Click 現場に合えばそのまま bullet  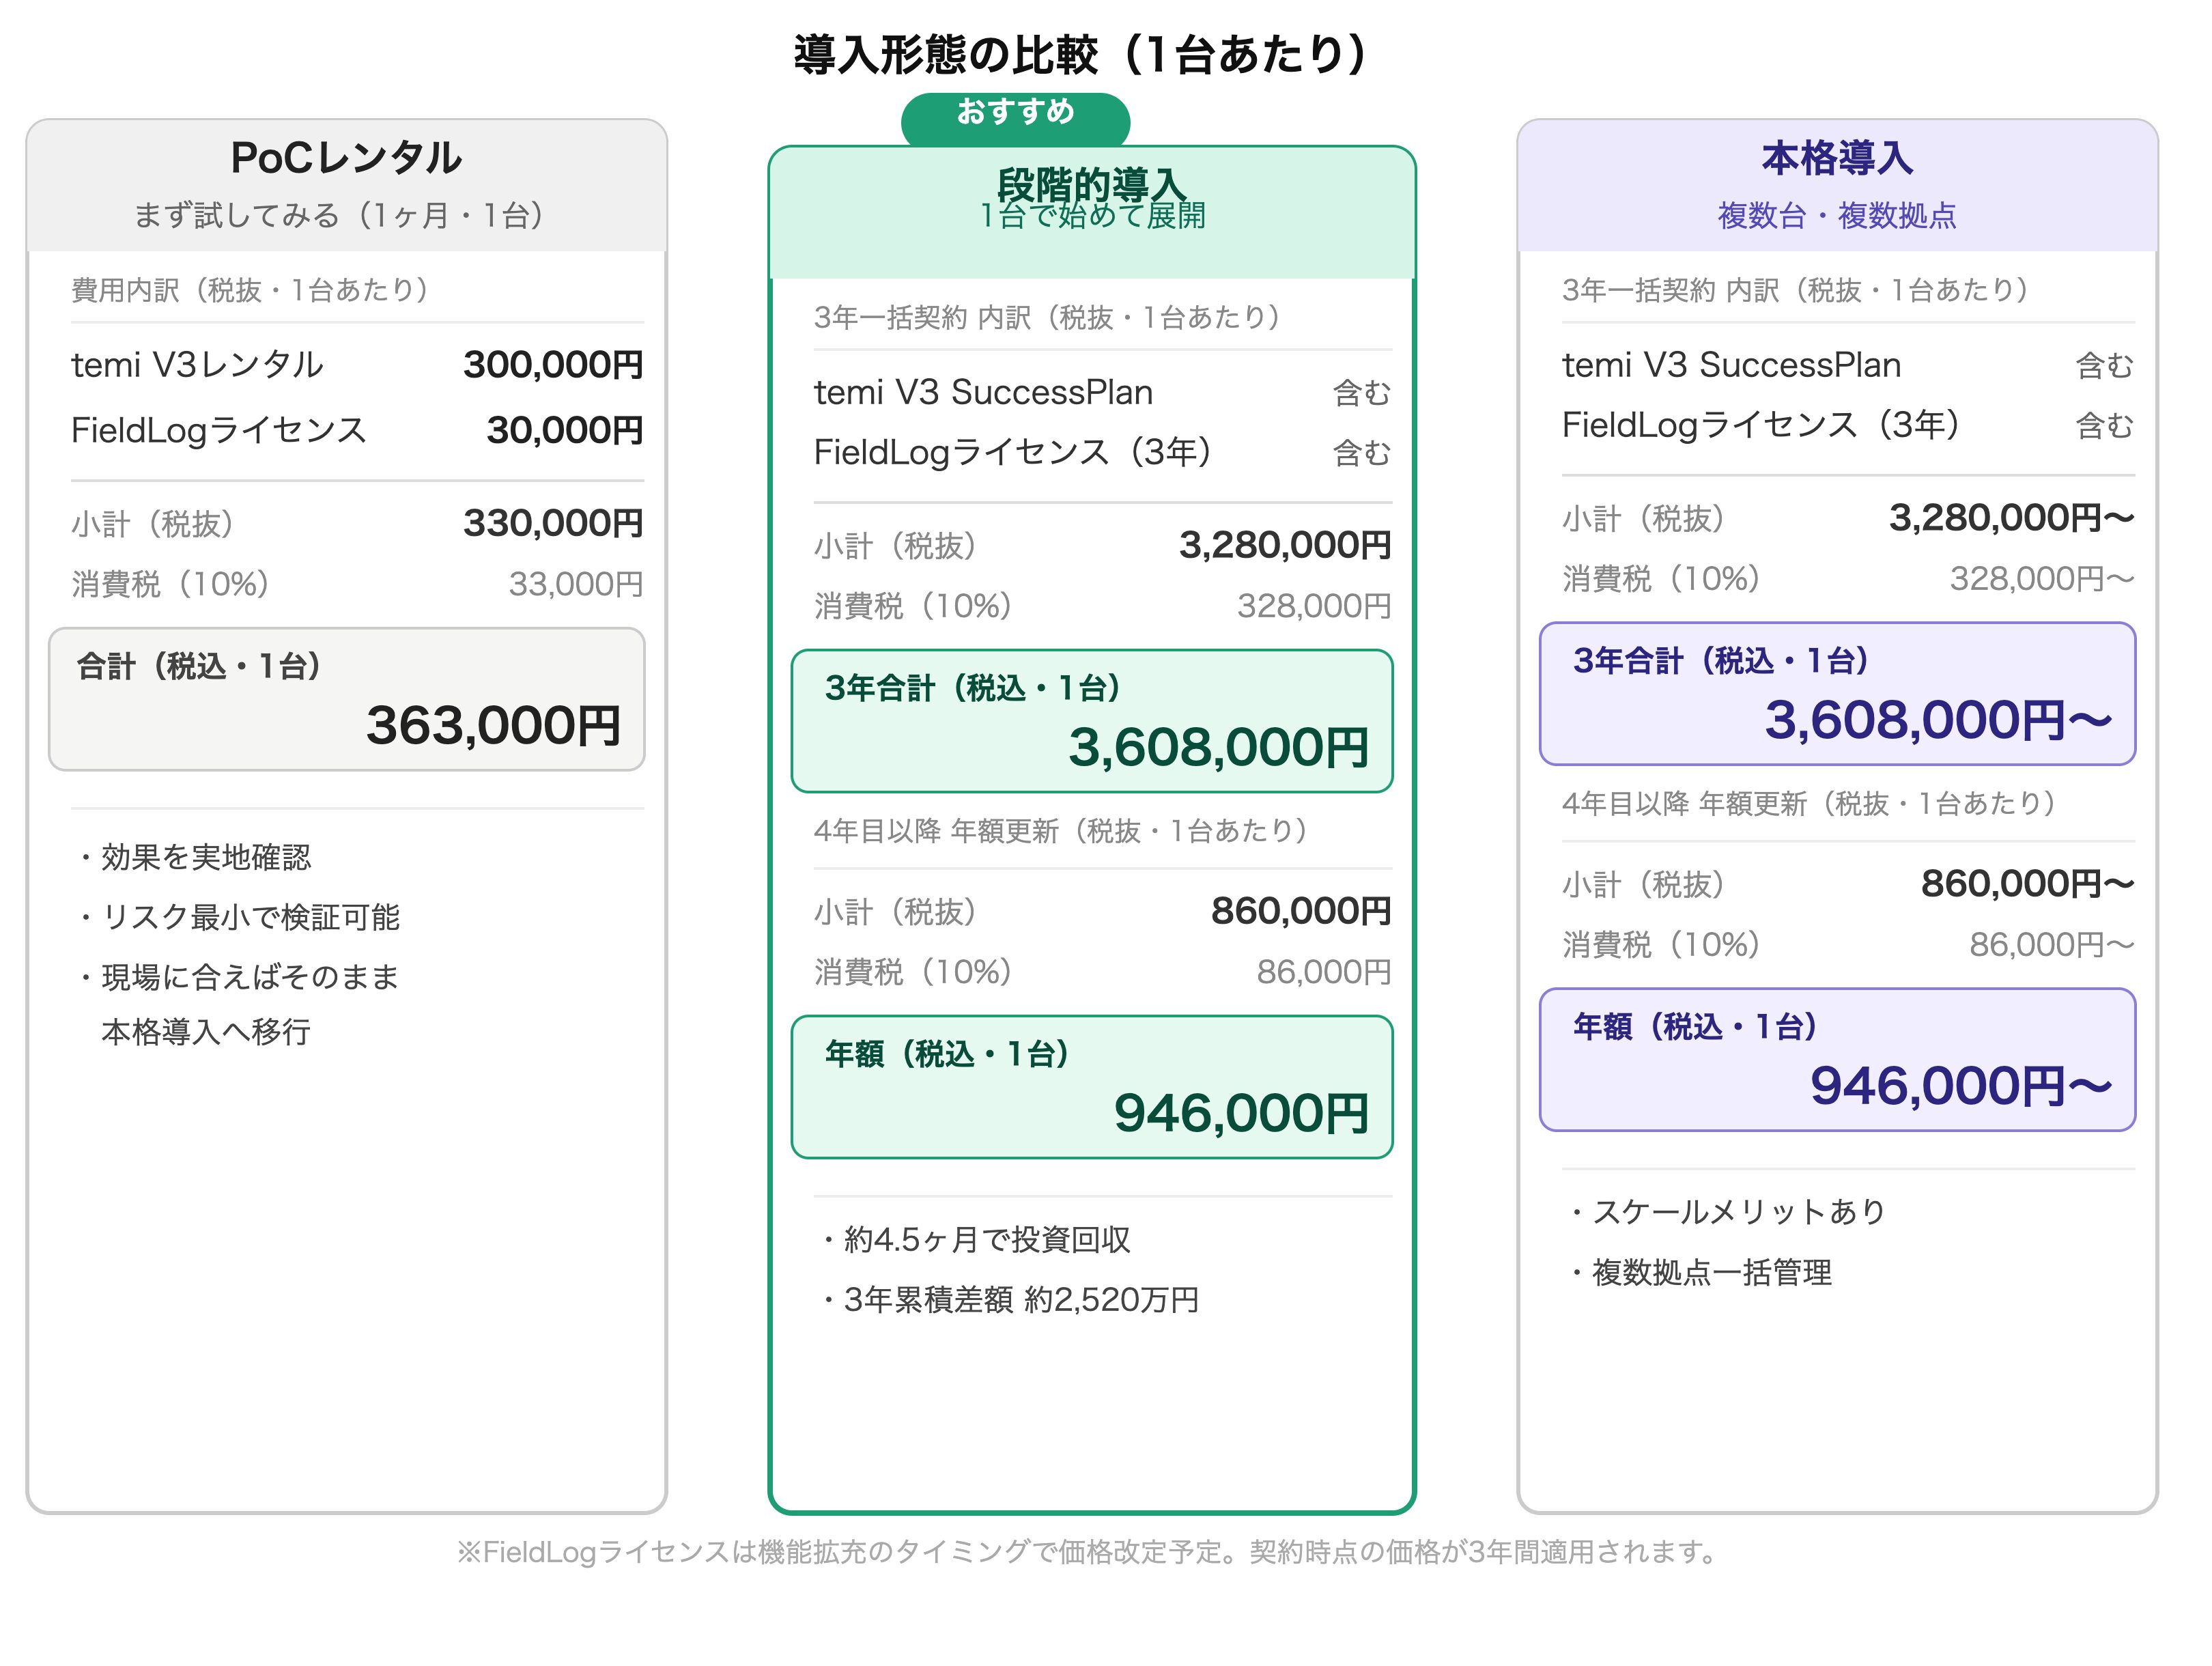(240, 977)
